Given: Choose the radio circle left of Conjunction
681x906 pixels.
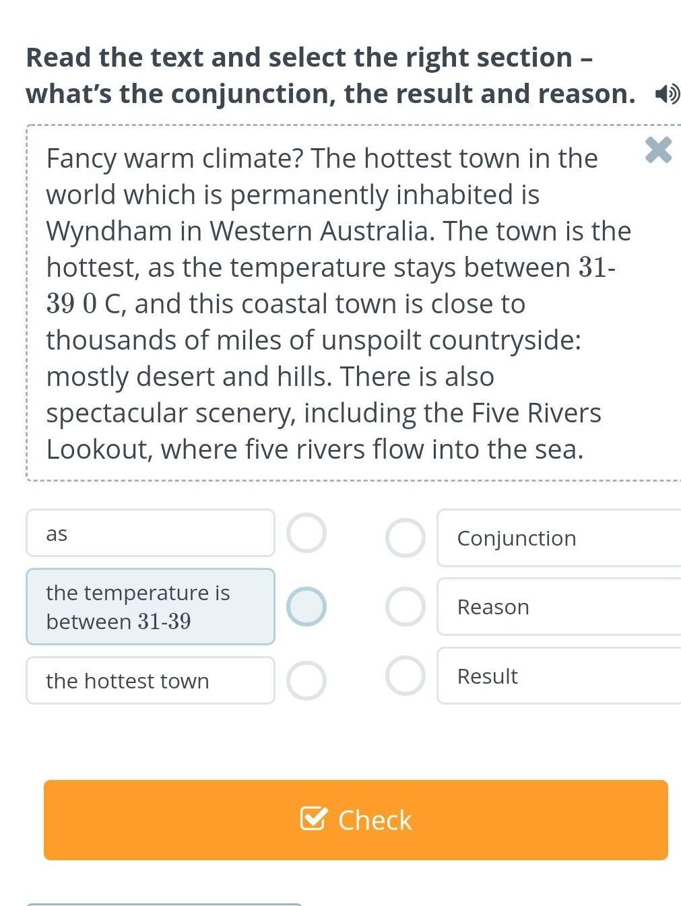Looking at the screenshot, I should click(406, 538).
